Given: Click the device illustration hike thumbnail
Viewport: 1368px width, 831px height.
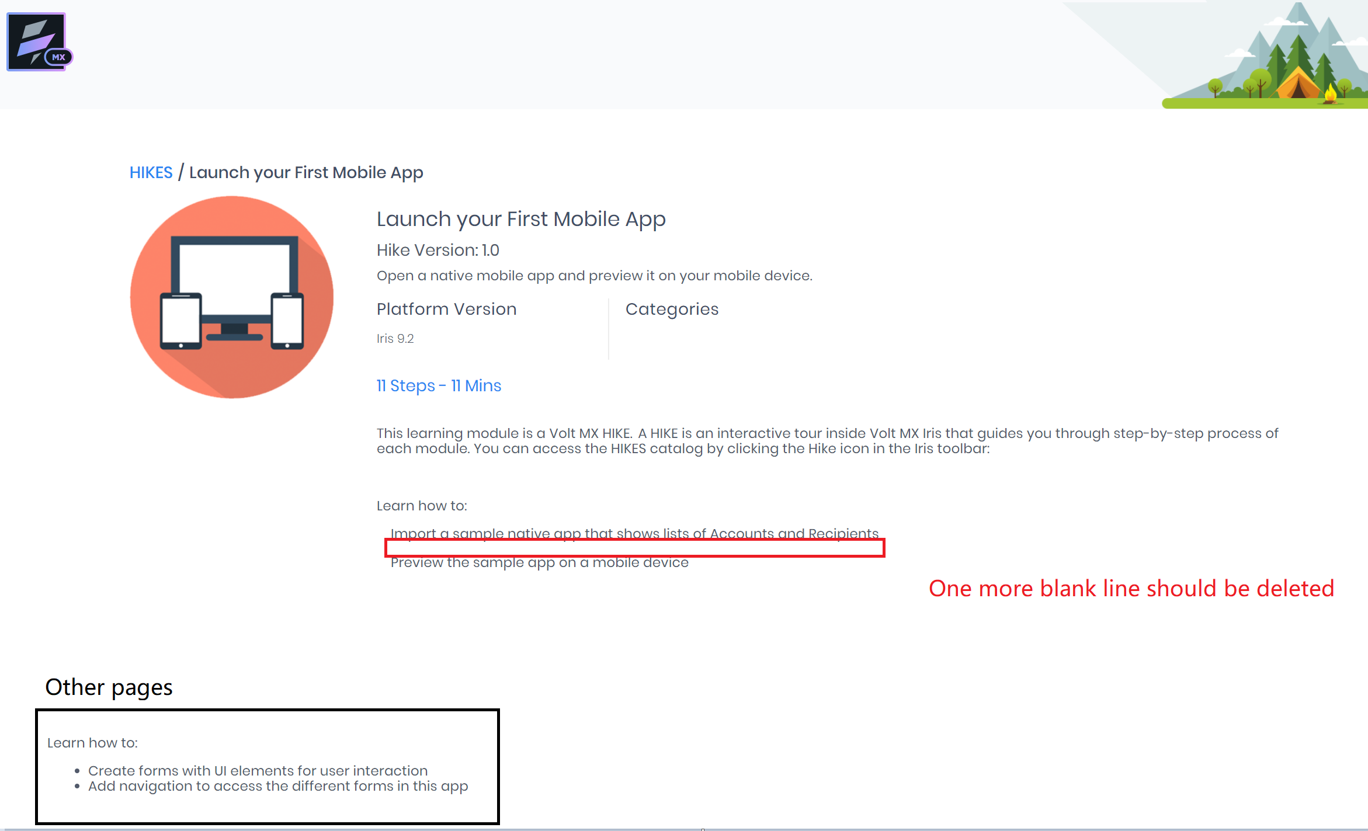Looking at the screenshot, I should pos(232,297).
